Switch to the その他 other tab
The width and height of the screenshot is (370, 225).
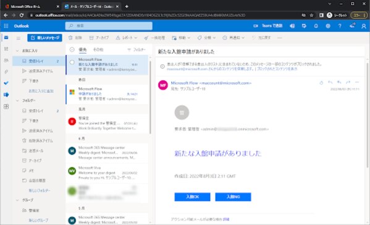point(98,49)
